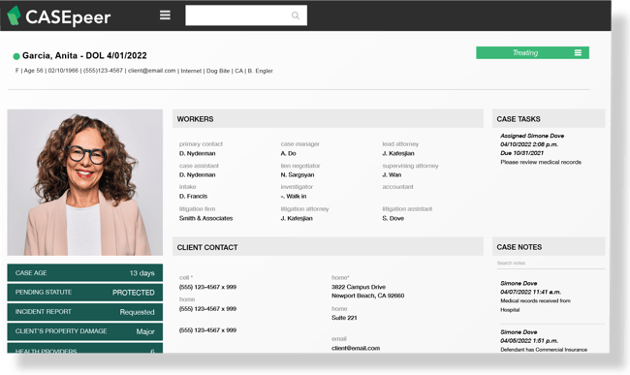Click the empty accountant field label
Viewport: 630px width, 375px height.
tap(397, 187)
